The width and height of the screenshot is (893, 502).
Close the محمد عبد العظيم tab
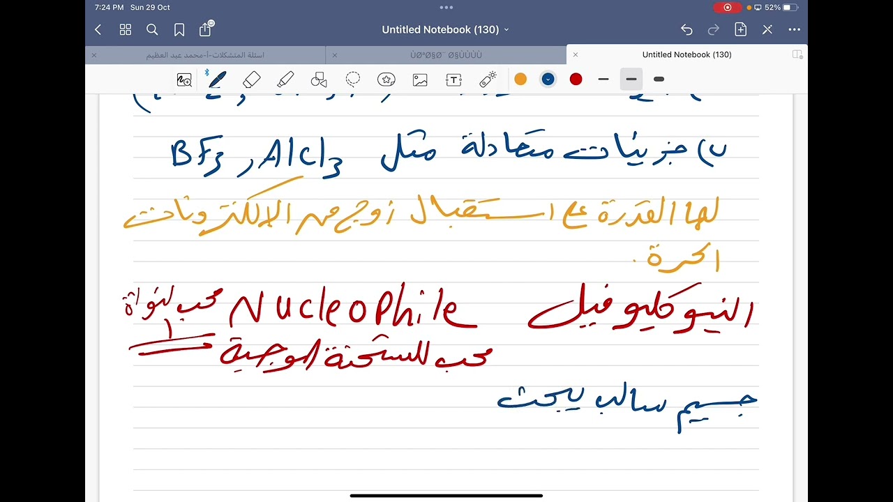[94, 54]
